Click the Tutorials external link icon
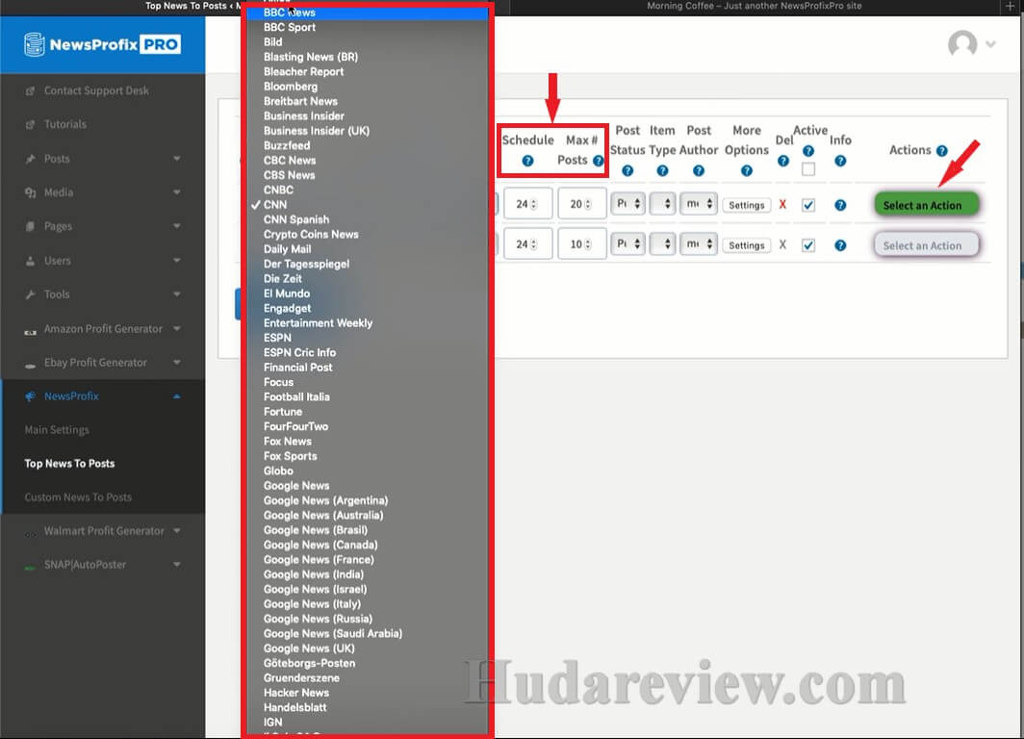Screen dimensions: 1024x739 (x=30, y=124)
